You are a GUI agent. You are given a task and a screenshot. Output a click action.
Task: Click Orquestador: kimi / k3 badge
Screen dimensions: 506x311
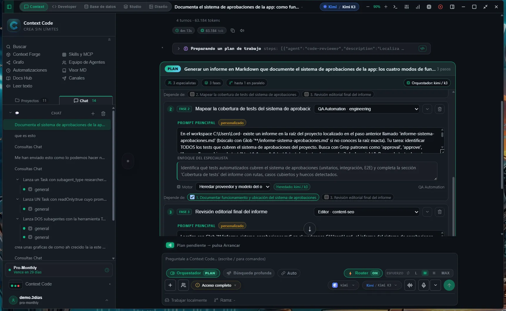pos(427,83)
